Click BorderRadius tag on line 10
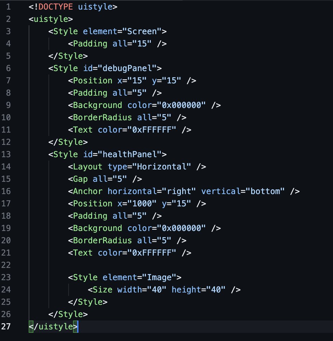Viewport: 333px width, 341px height. 102,118
